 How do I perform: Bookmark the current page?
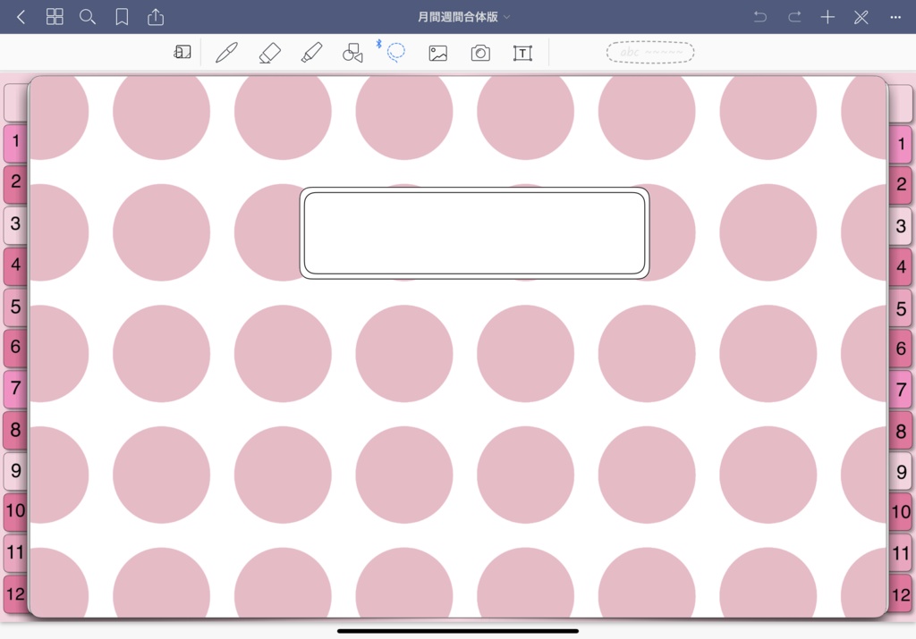coord(122,17)
